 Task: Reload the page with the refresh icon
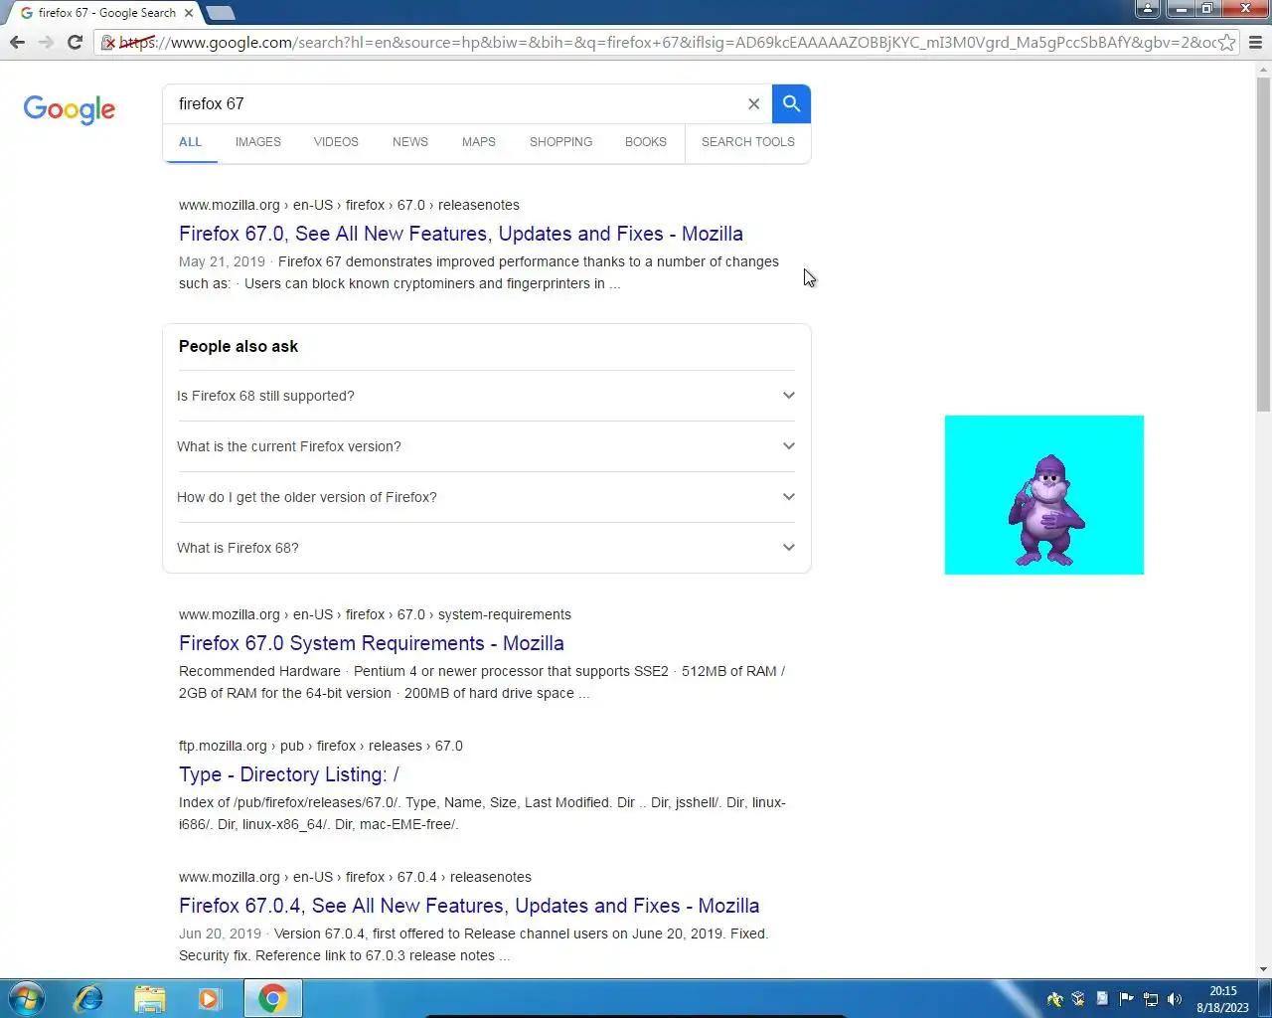75,42
